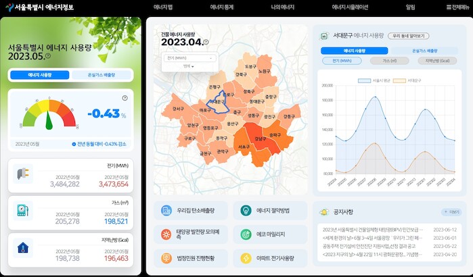Select 가스 (㎥) option in district chart
The image size is (473, 277).
coord(388,61)
